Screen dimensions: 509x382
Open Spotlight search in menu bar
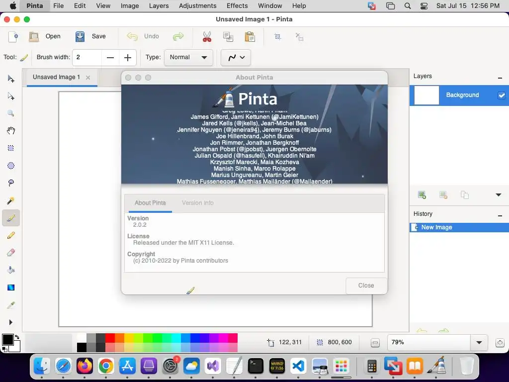pyautogui.click(x=408, y=6)
